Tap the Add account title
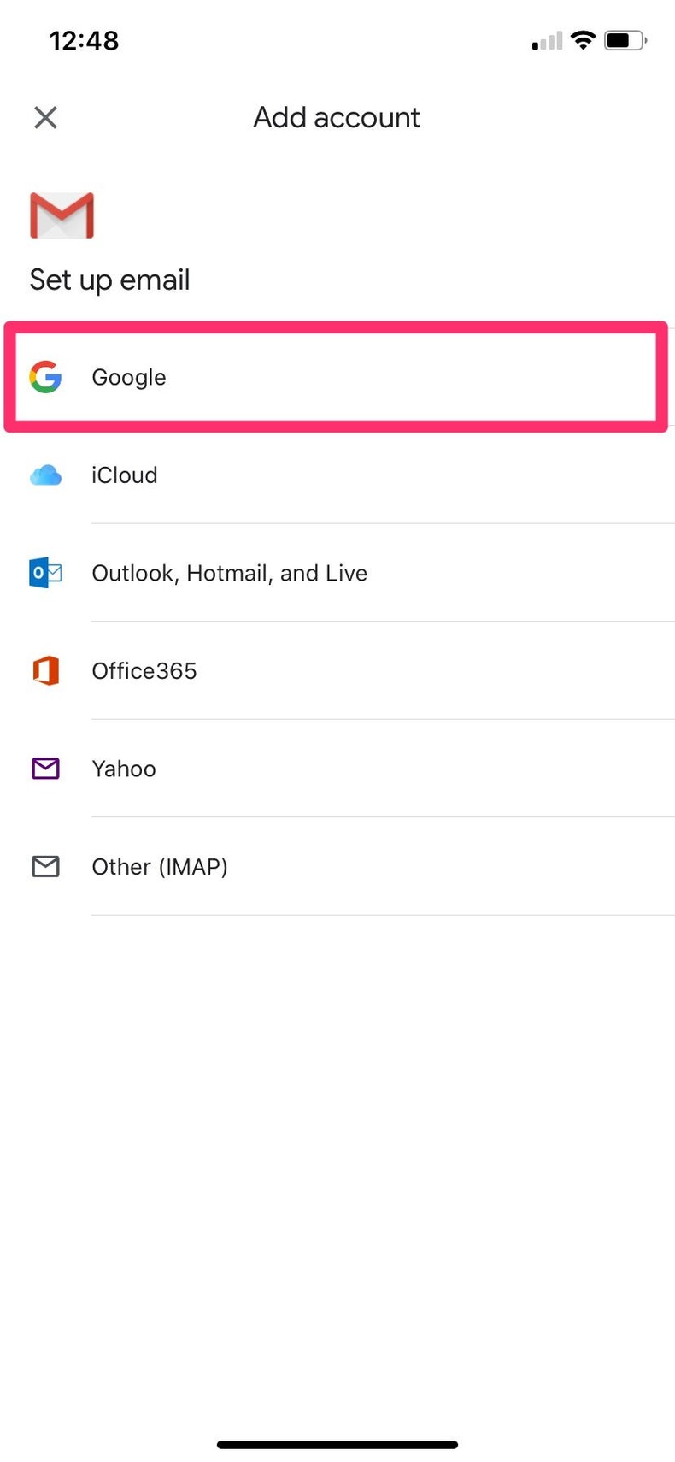This screenshot has height=1462, width=675. (337, 117)
